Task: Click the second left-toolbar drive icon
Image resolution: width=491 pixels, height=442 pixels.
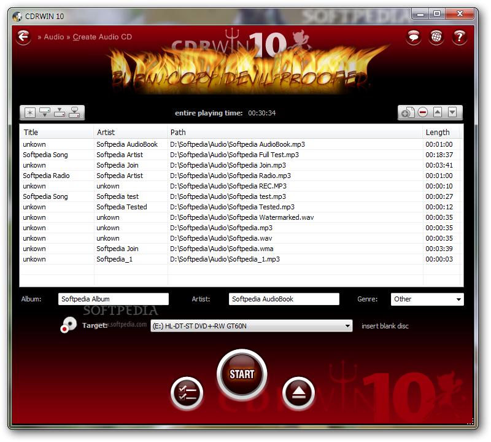Action: 45,112
